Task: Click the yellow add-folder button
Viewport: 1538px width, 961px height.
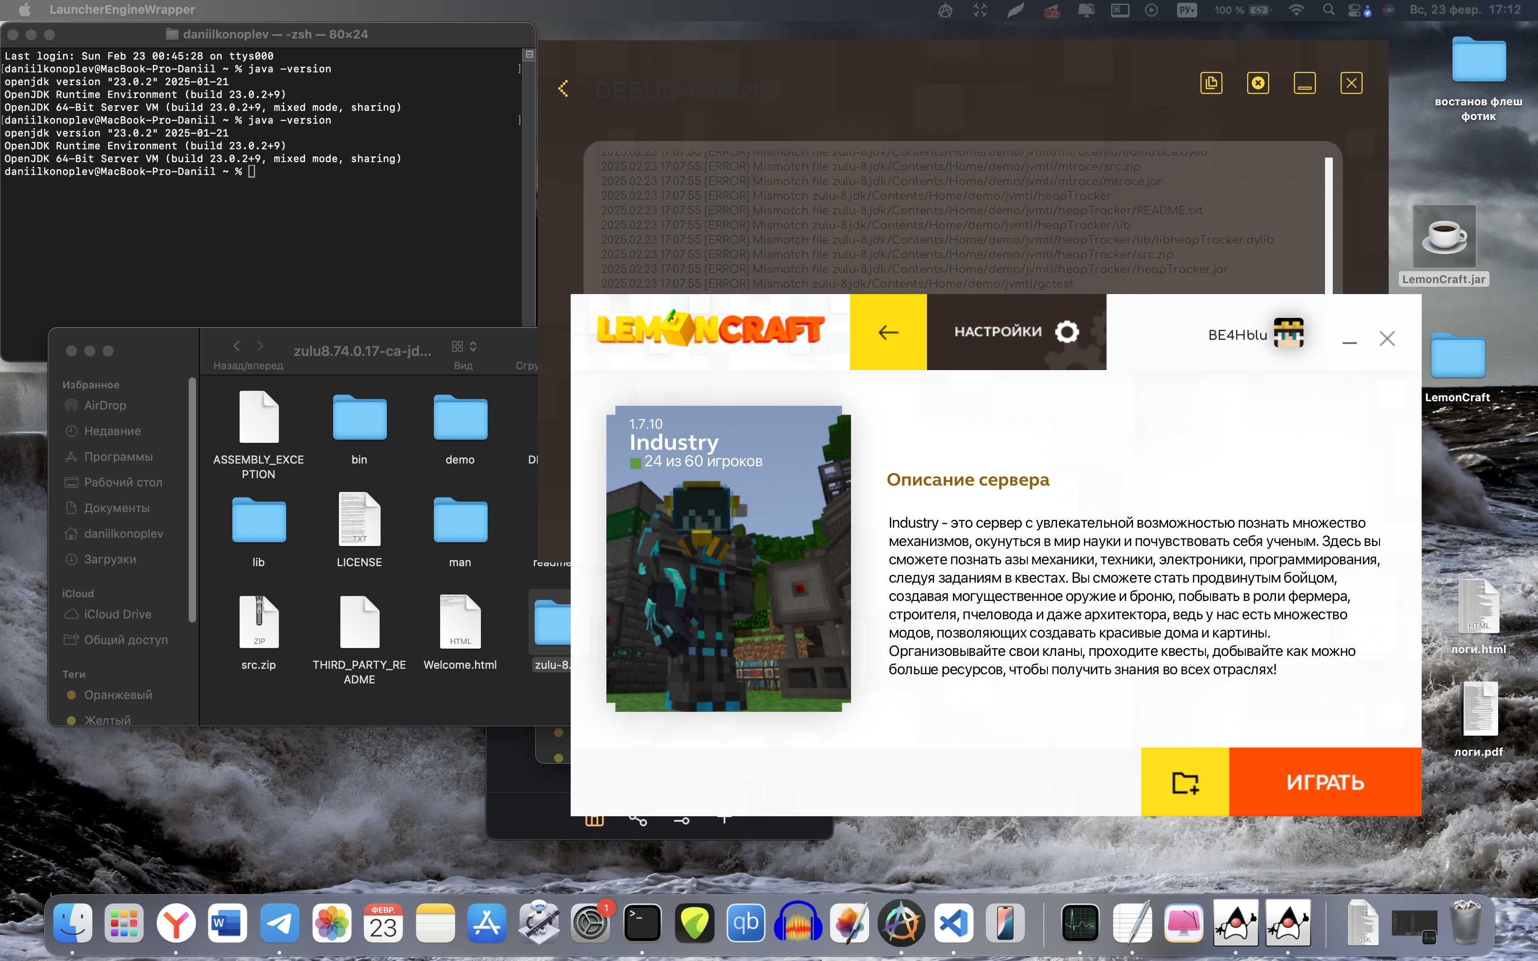Action: pos(1184,782)
